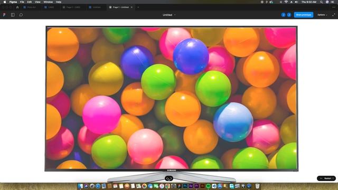This screenshot has width=338, height=190.
Task: Open the File menu
Action: (22, 2)
